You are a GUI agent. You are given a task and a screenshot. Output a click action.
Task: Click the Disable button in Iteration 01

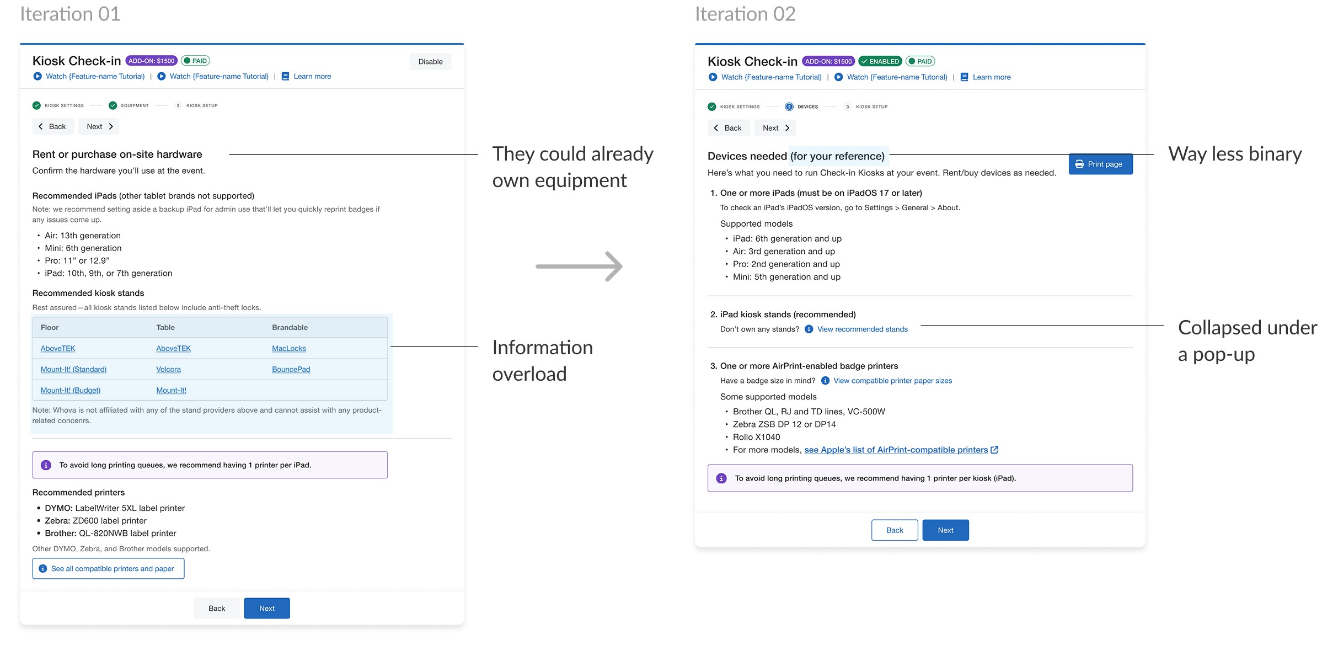(430, 62)
